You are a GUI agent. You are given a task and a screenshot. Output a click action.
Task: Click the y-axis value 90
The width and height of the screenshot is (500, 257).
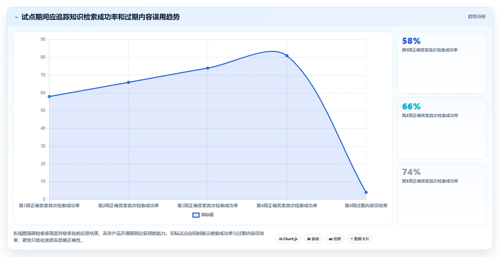click(43, 39)
